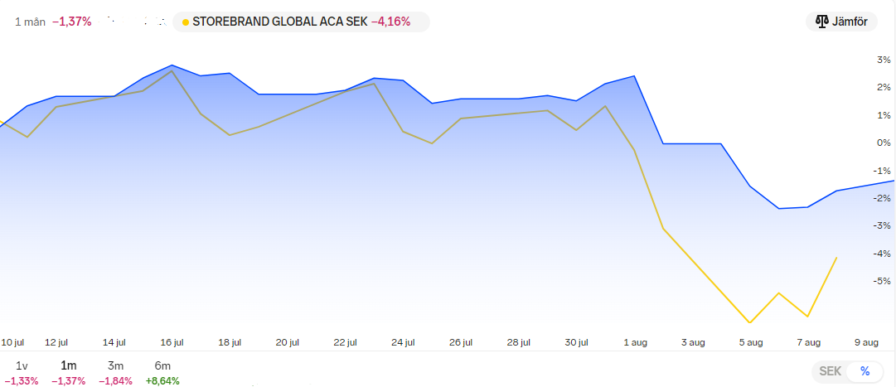This screenshot has width=896, height=387.
Task: Click the 0% label on the y-axis
Action: click(x=884, y=143)
